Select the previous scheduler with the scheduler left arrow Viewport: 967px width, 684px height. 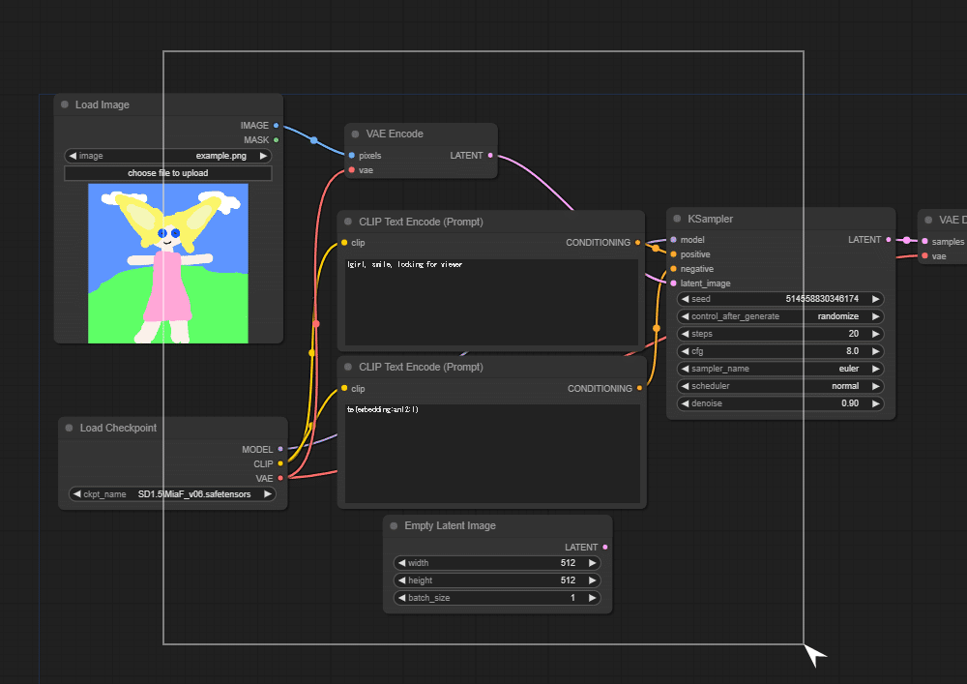[686, 386]
